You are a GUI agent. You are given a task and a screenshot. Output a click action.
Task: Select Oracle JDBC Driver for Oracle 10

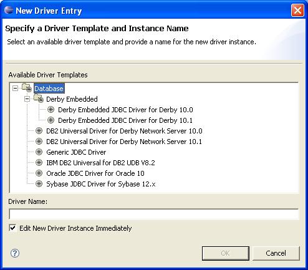pyautogui.click(x=95, y=173)
